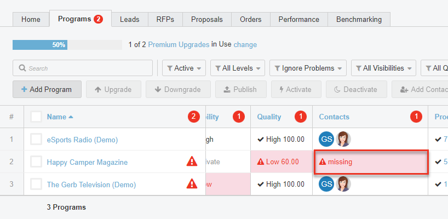The image size is (448, 219).
Task: Check the eSports Radio (Demo) row checkbox
Action: pyautogui.click(x=36, y=139)
